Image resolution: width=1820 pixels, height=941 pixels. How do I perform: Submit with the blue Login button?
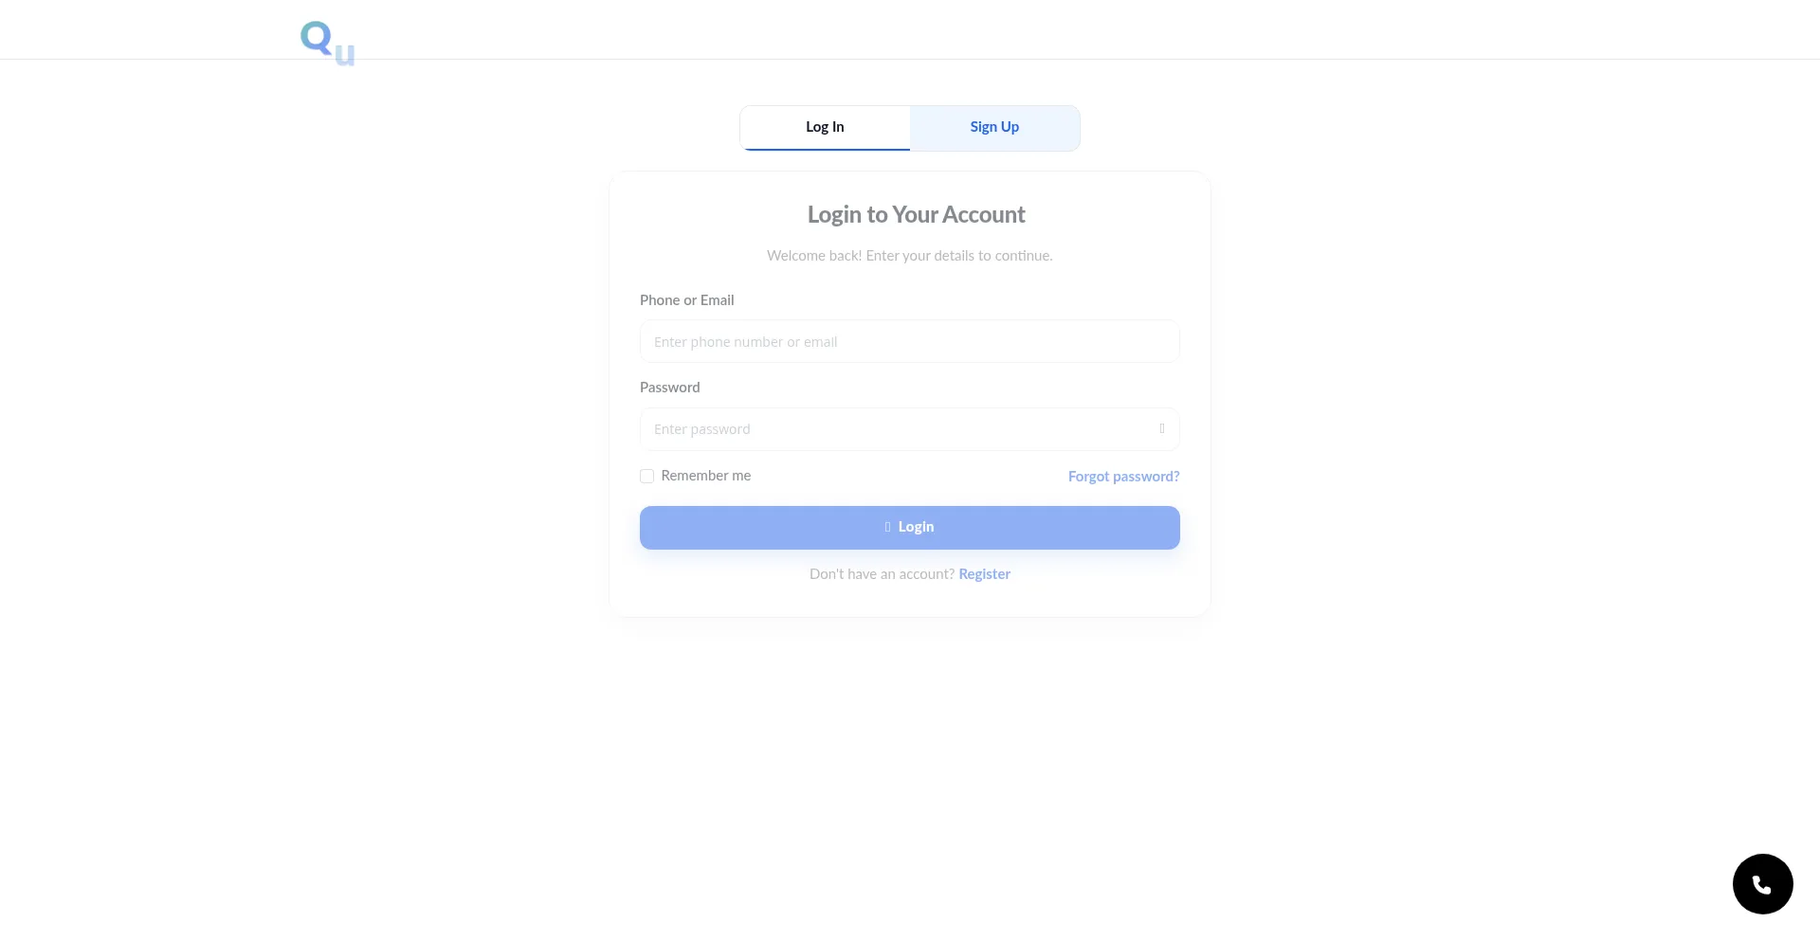[x=910, y=528]
